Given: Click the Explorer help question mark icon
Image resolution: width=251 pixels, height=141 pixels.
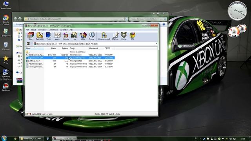Looking at the screenshot, I should tap(164, 24).
